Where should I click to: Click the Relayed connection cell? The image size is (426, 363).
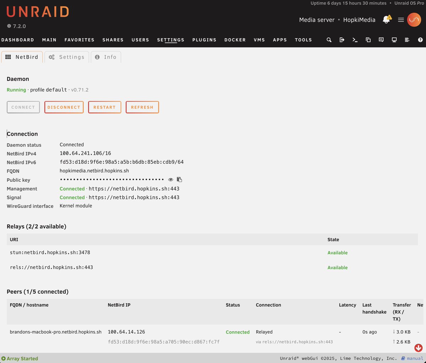[264, 332]
